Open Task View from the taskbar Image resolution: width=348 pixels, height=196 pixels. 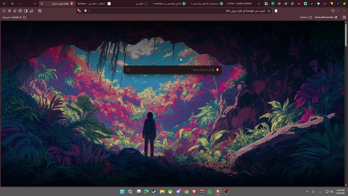138,192
